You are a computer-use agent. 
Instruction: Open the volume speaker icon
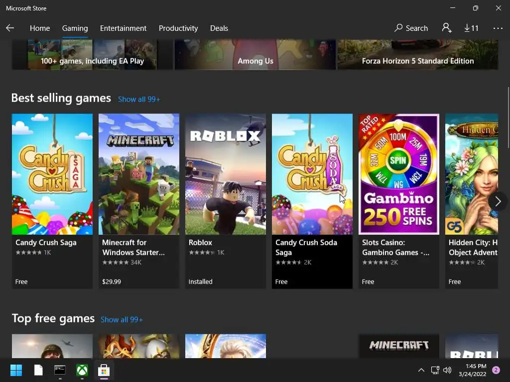(x=447, y=370)
